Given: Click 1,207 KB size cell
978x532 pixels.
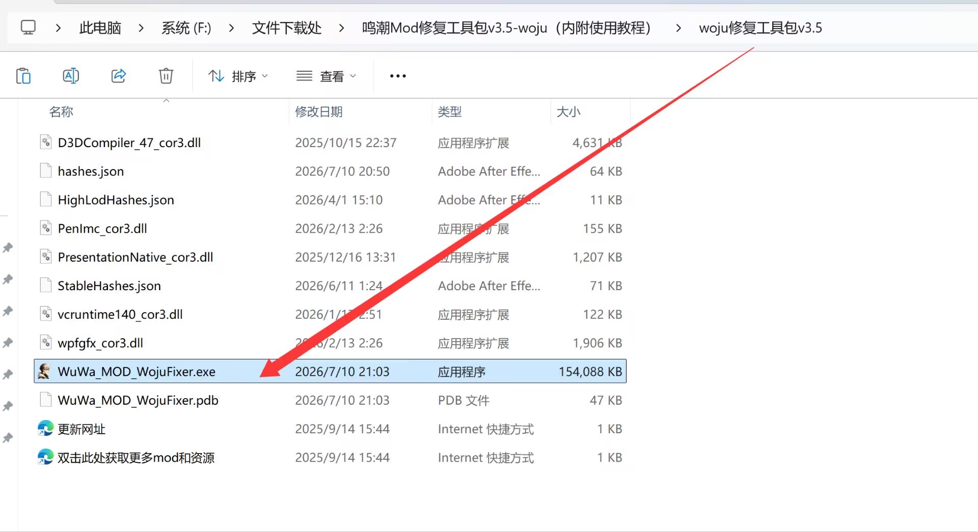Looking at the screenshot, I should [597, 257].
